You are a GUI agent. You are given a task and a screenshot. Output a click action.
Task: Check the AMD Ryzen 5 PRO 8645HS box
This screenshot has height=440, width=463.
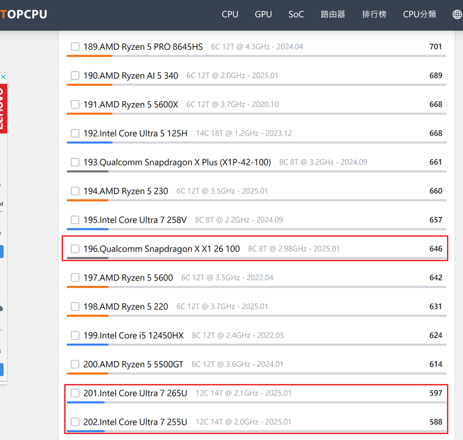pos(75,47)
